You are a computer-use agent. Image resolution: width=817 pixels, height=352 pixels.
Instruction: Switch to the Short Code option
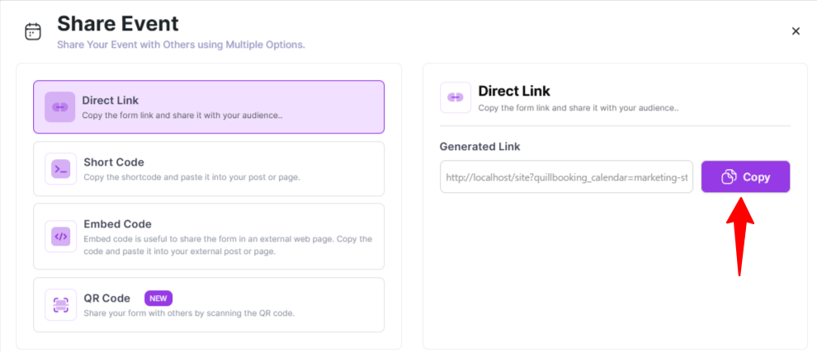coord(209,169)
